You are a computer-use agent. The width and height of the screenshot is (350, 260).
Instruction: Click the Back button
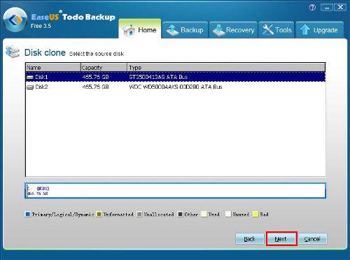[x=249, y=239]
